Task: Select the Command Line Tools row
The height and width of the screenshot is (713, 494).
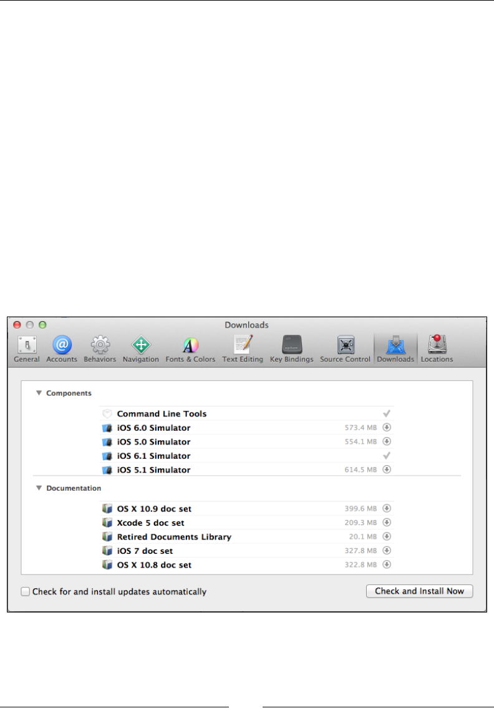Action: click(x=246, y=413)
